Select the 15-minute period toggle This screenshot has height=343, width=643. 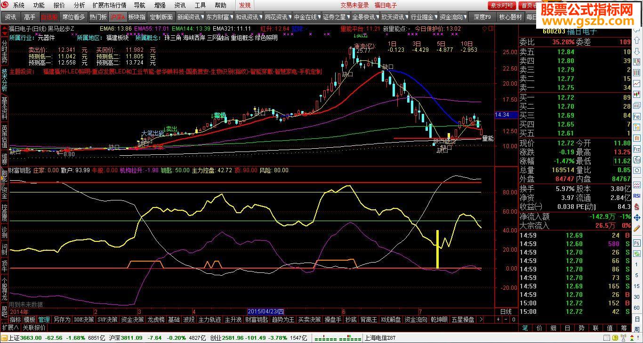(636, 286)
